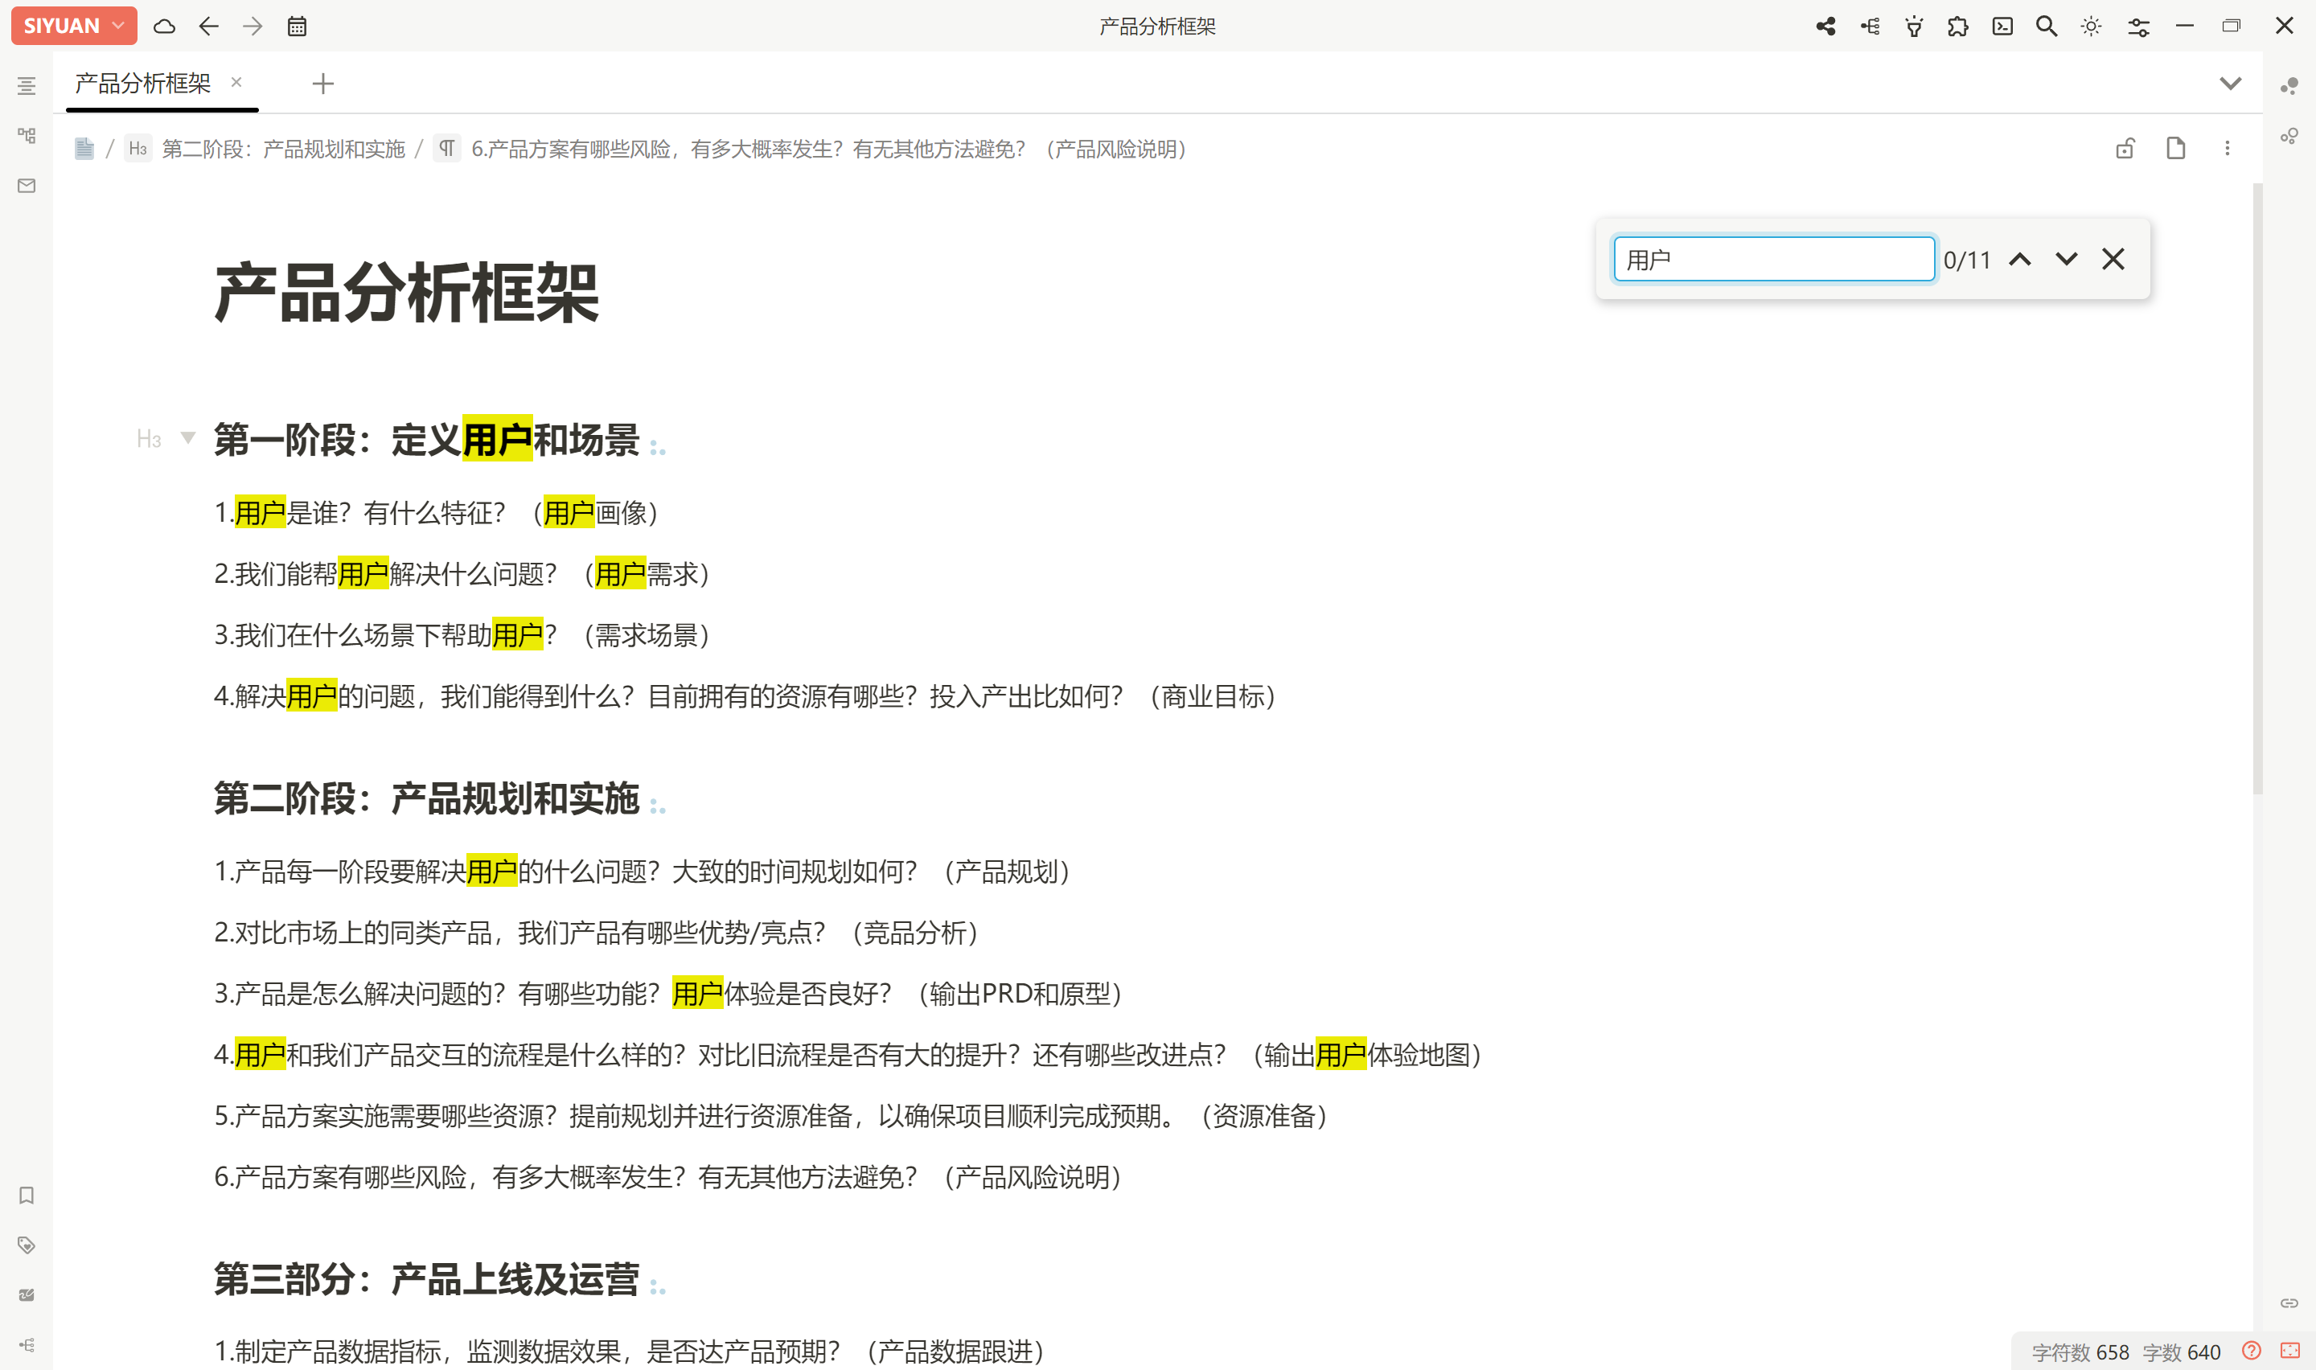2316x1370 pixels.
Task: Open the bookmarks panel icon
Action: (x=26, y=1196)
